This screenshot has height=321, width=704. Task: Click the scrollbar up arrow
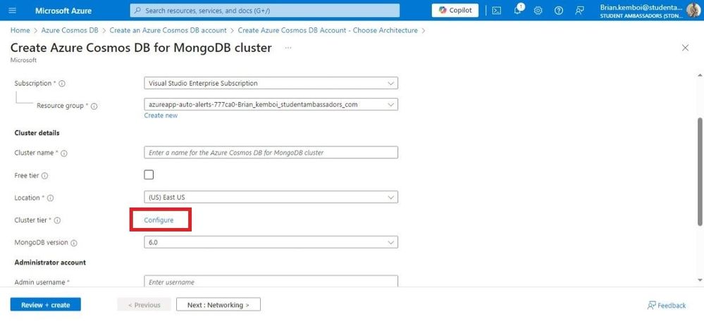pyautogui.click(x=700, y=75)
